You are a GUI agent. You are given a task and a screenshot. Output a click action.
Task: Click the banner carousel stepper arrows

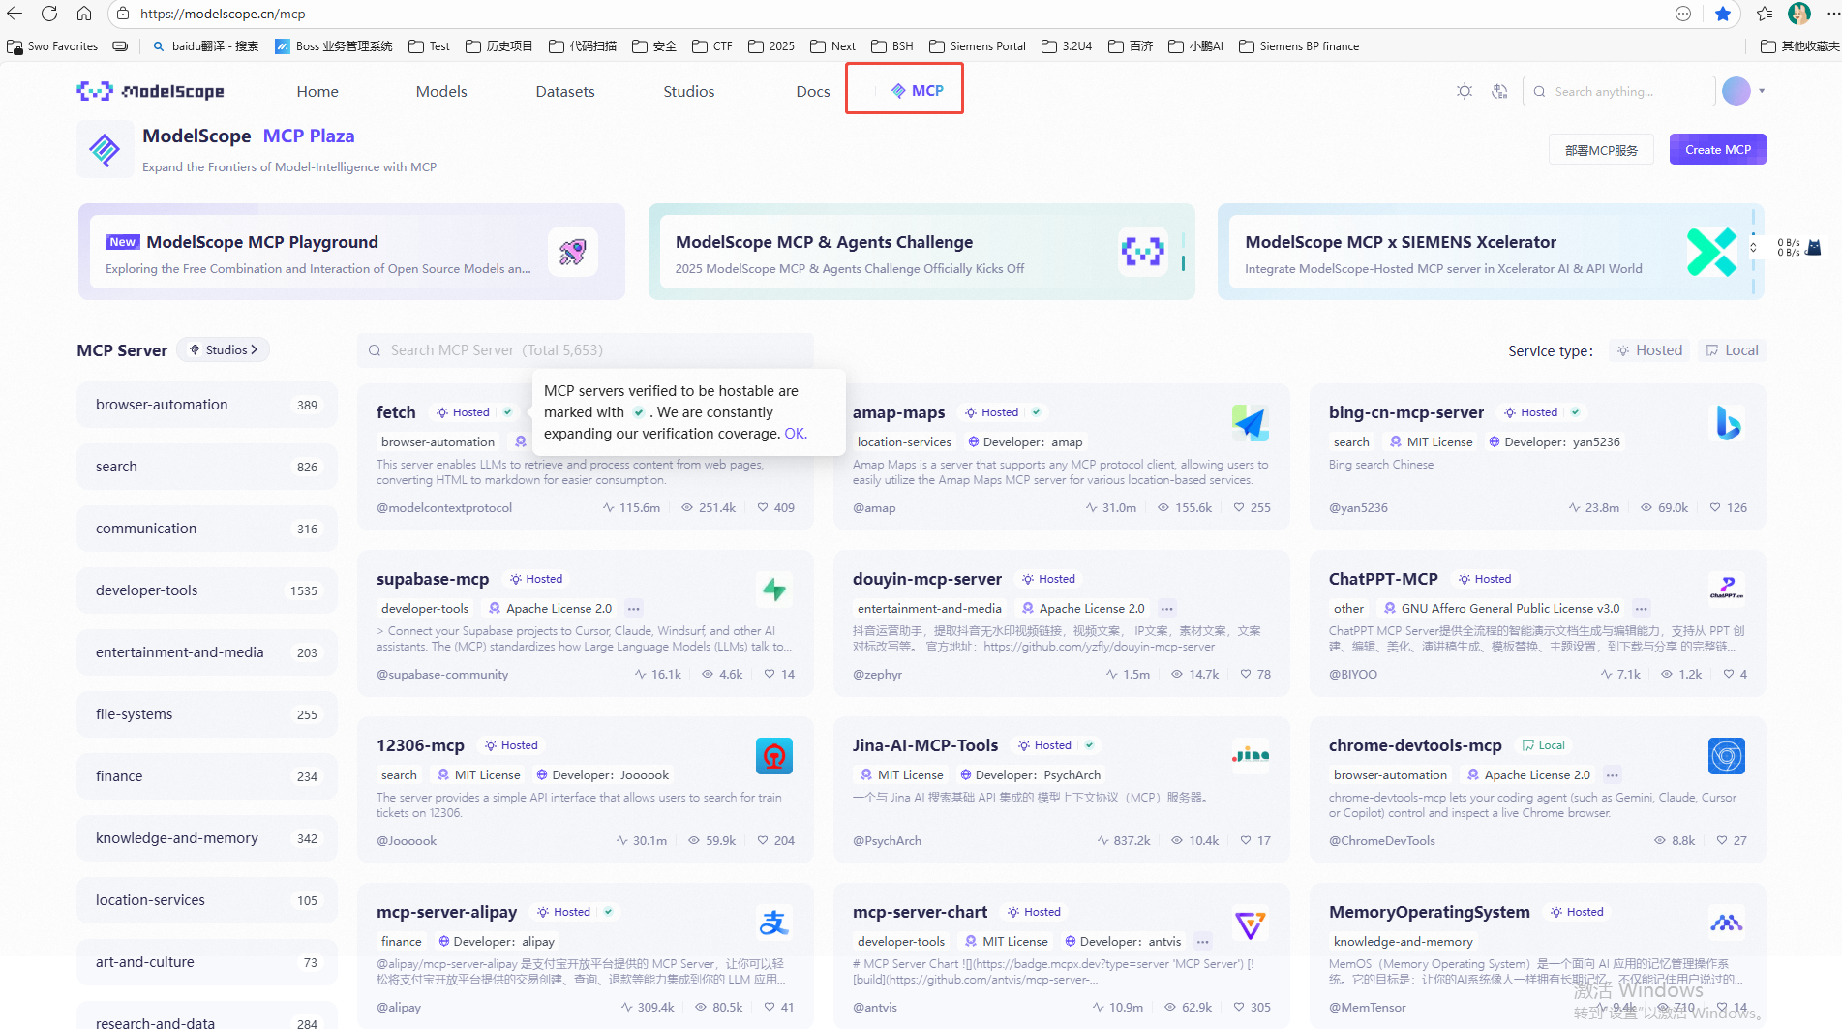[1753, 247]
